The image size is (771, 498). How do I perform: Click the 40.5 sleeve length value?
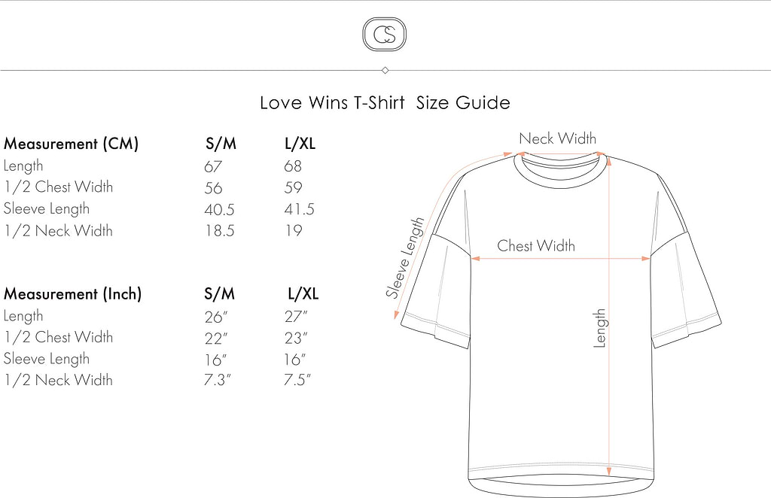click(219, 209)
